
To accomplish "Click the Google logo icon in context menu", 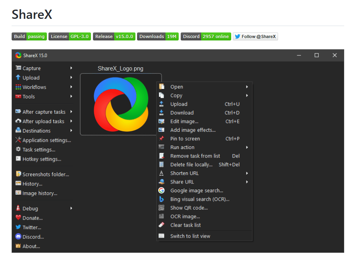I will 161,190.
